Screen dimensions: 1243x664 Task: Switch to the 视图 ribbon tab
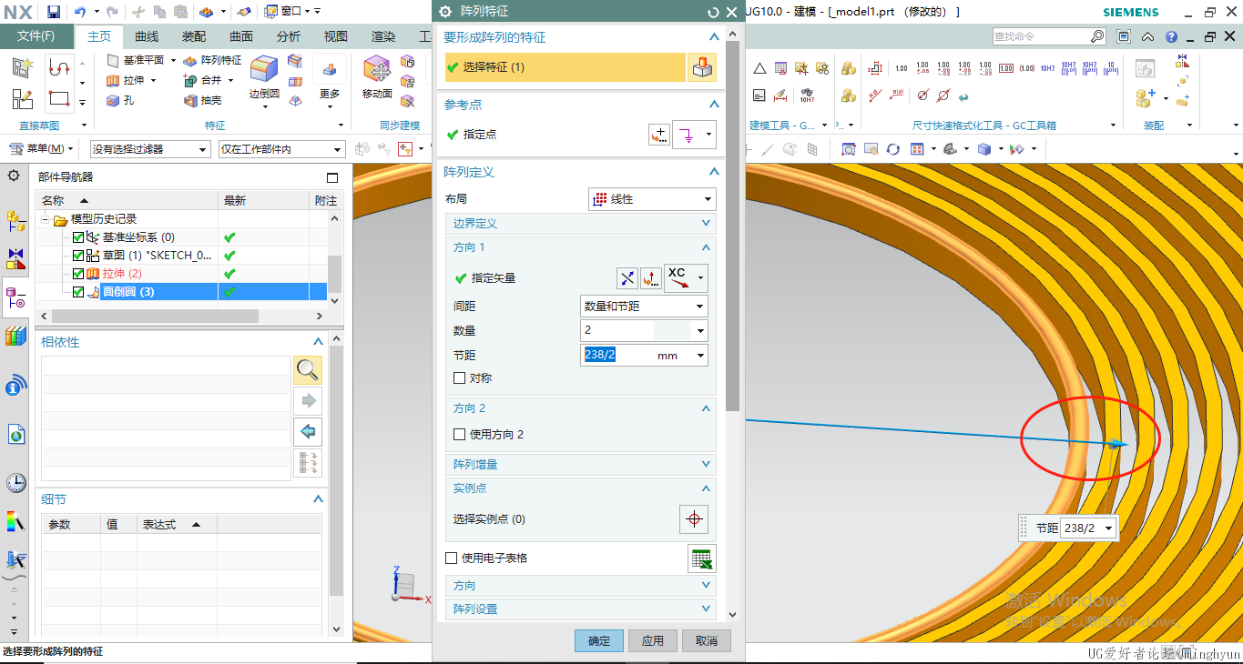coord(336,36)
